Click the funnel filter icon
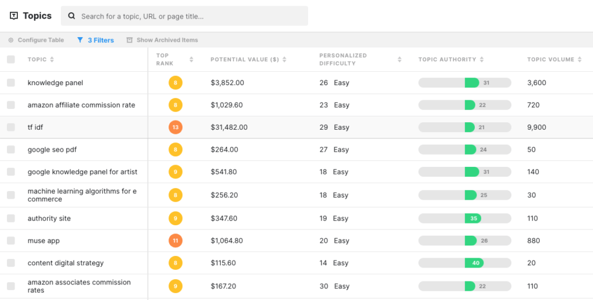This screenshot has height=300, width=593. coord(80,41)
